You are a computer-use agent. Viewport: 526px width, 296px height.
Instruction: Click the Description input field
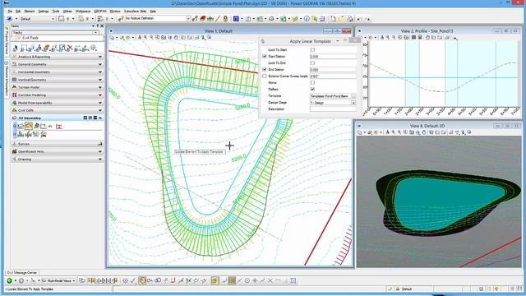333,109
